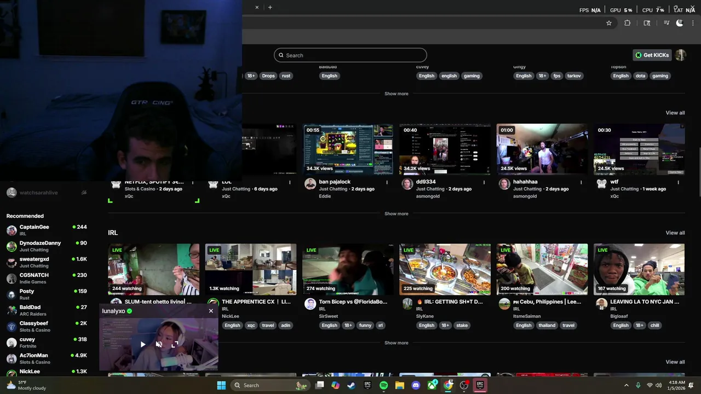Open the browser extensions puzzle icon
701x394 pixels.
628,23
